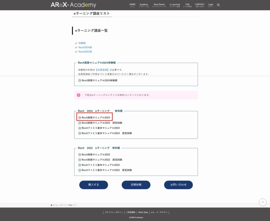270x221 pixels.
Task: Click ホーム in the breadcrumb
Action: [x=55, y=205]
